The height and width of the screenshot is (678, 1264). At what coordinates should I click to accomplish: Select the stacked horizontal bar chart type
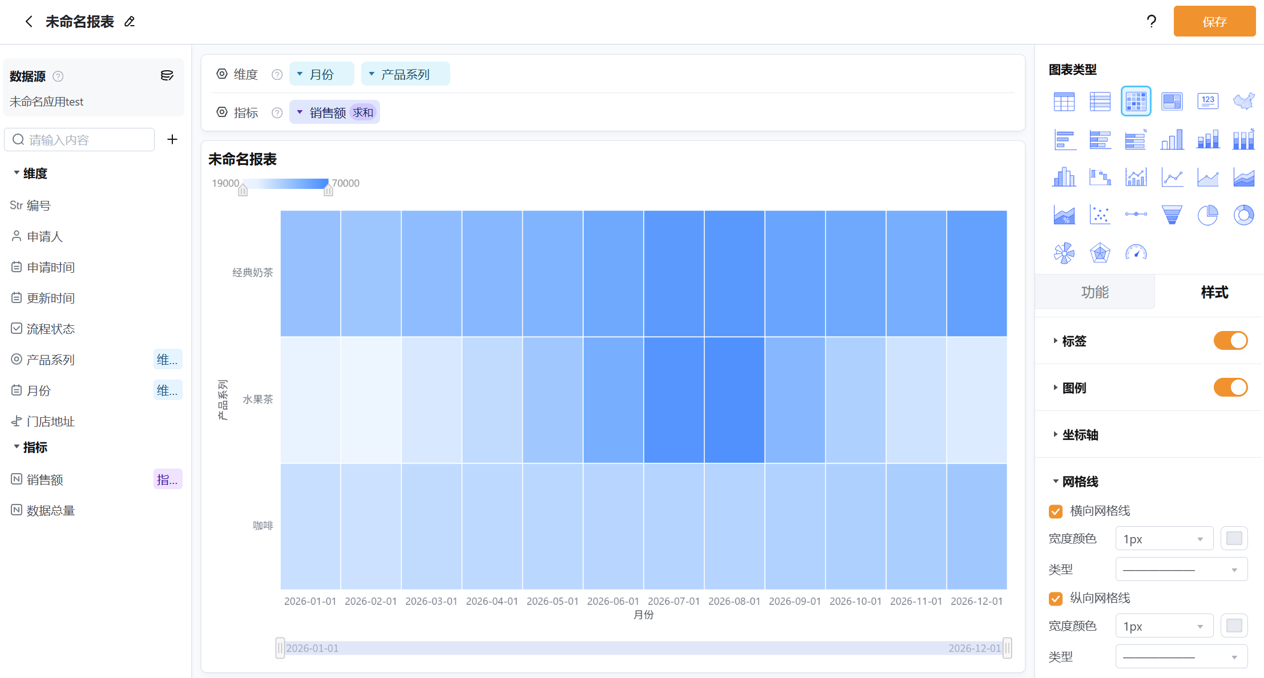point(1100,140)
